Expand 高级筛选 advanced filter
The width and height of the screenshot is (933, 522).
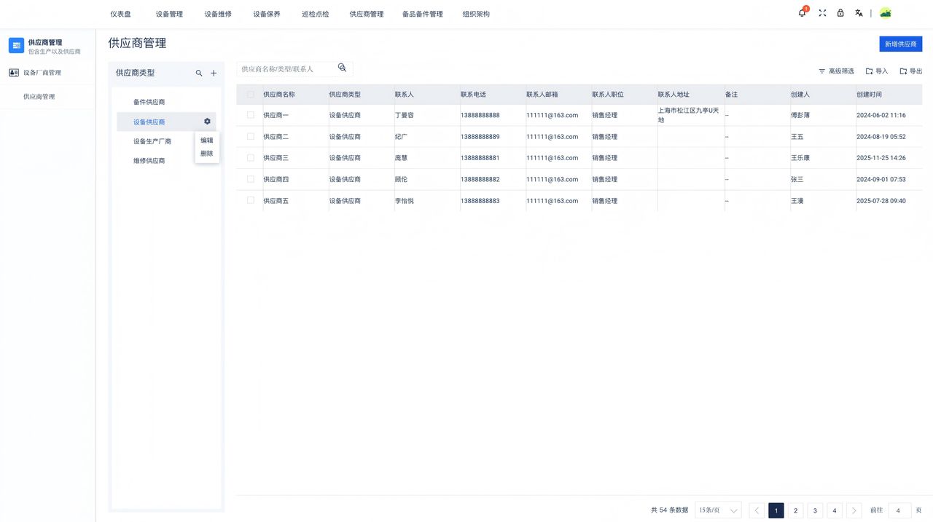[x=836, y=71]
